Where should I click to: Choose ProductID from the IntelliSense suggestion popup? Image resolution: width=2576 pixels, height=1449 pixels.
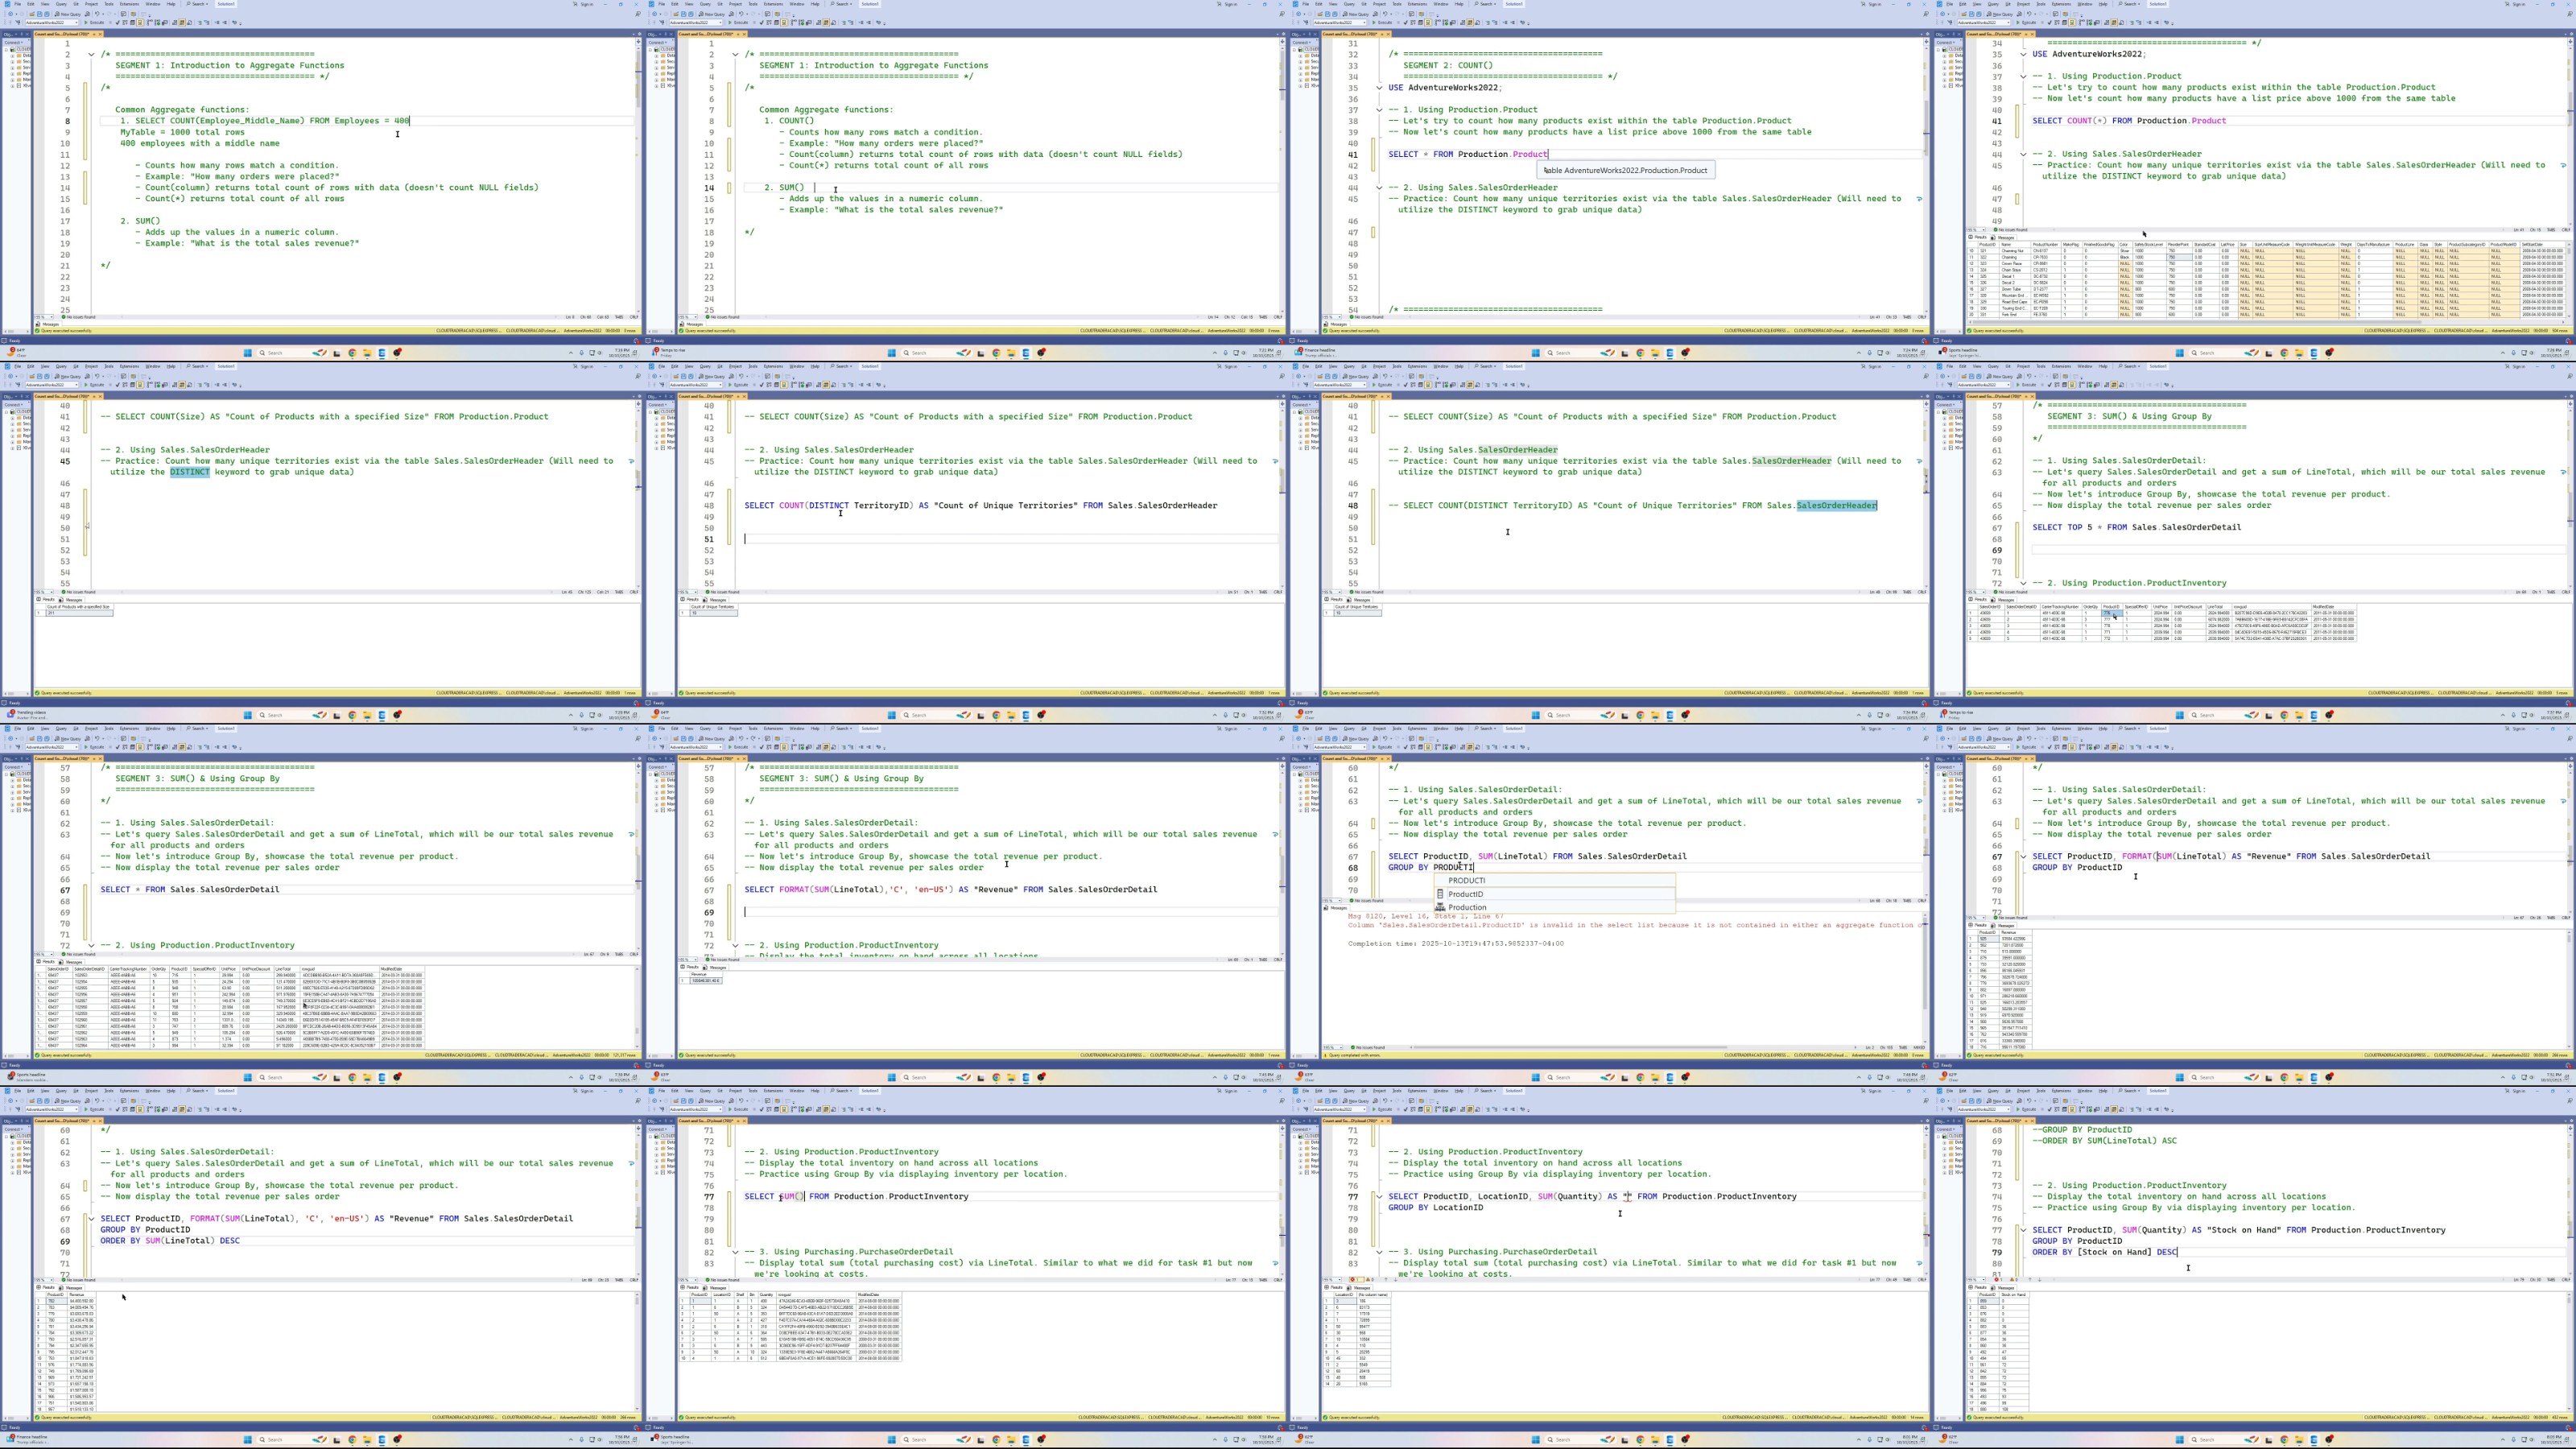pyautogui.click(x=1466, y=894)
